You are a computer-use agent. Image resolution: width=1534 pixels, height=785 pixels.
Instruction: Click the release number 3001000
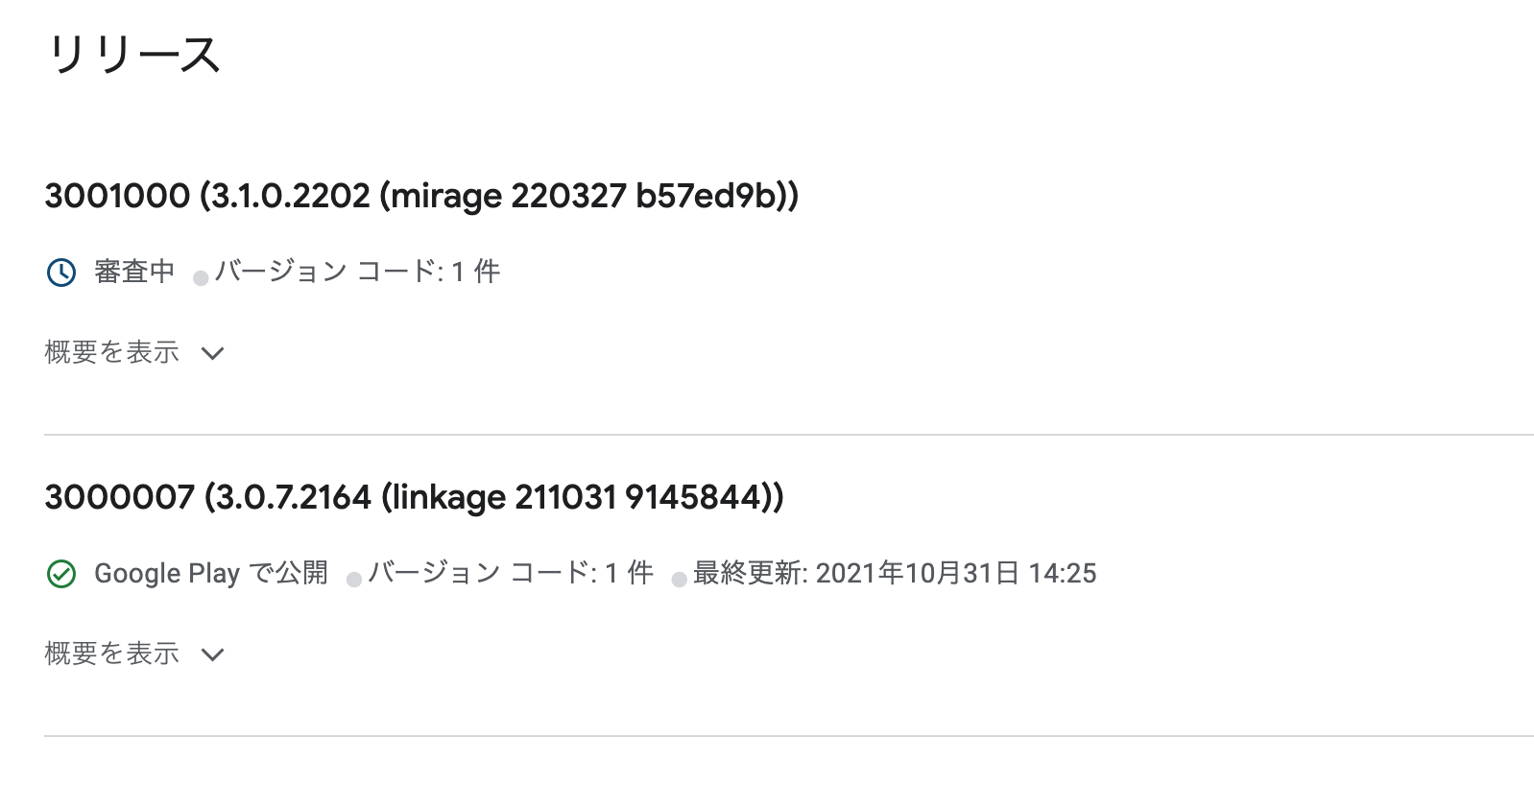tap(117, 196)
